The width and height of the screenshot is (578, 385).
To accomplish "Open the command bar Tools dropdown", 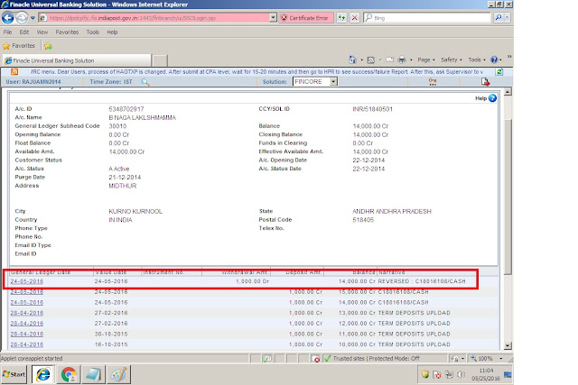I will point(477,60).
